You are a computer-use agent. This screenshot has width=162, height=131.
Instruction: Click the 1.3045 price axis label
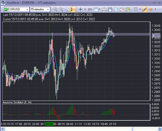156,26
